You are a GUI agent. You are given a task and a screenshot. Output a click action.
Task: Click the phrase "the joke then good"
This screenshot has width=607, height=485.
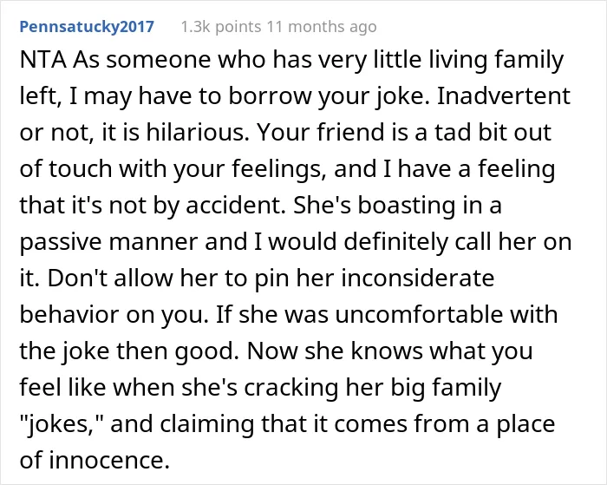129,351
